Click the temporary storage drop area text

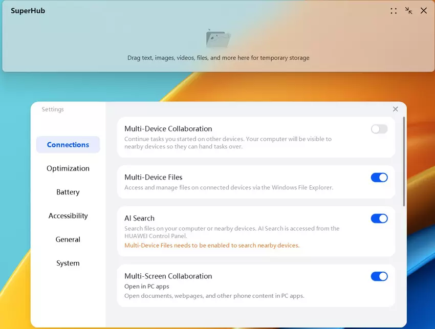point(218,58)
